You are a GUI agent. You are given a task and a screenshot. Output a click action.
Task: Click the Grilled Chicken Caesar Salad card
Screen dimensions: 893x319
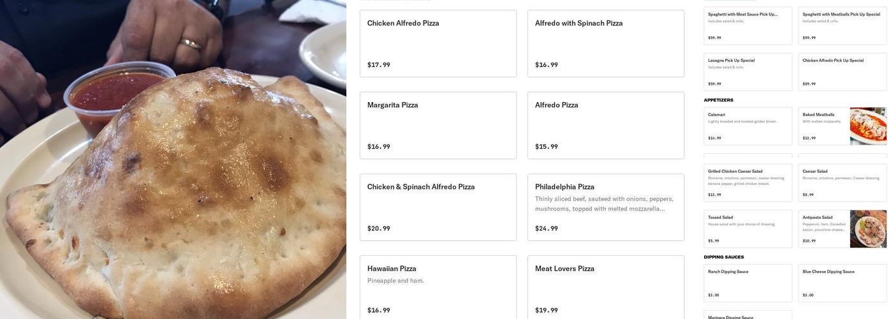coord(748,182)
